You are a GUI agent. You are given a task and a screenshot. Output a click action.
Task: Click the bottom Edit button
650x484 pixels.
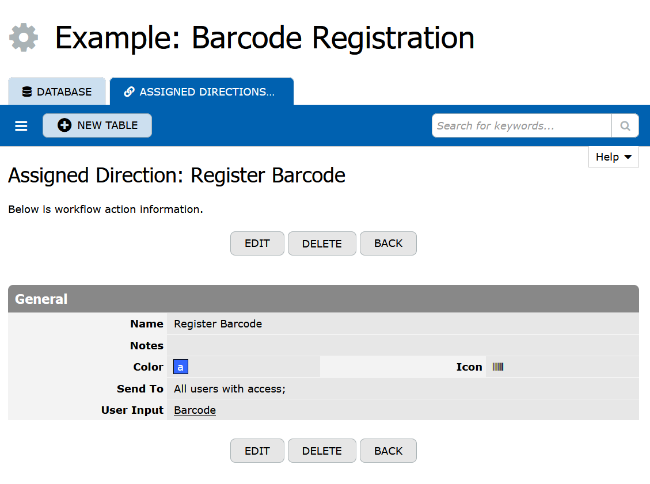pyautogui.click(x=257, y=451)
